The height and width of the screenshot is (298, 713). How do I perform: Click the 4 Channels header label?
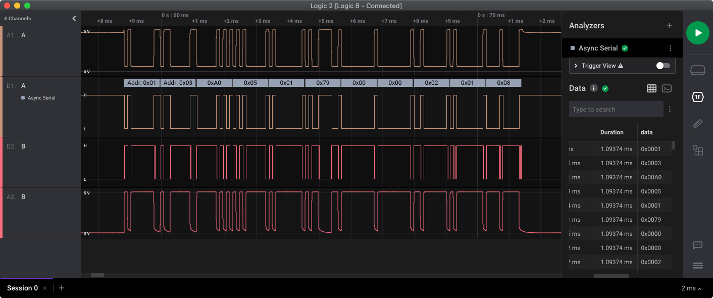pos(18,19)
